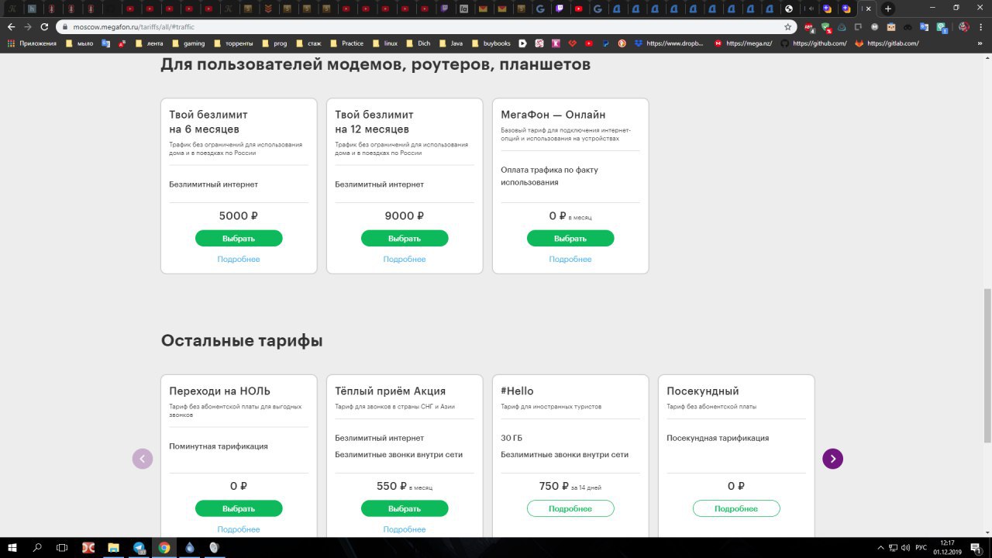Click the Посекундный tariff title
992x558 pixels.
pyautogui.click(x=703, y=391)
